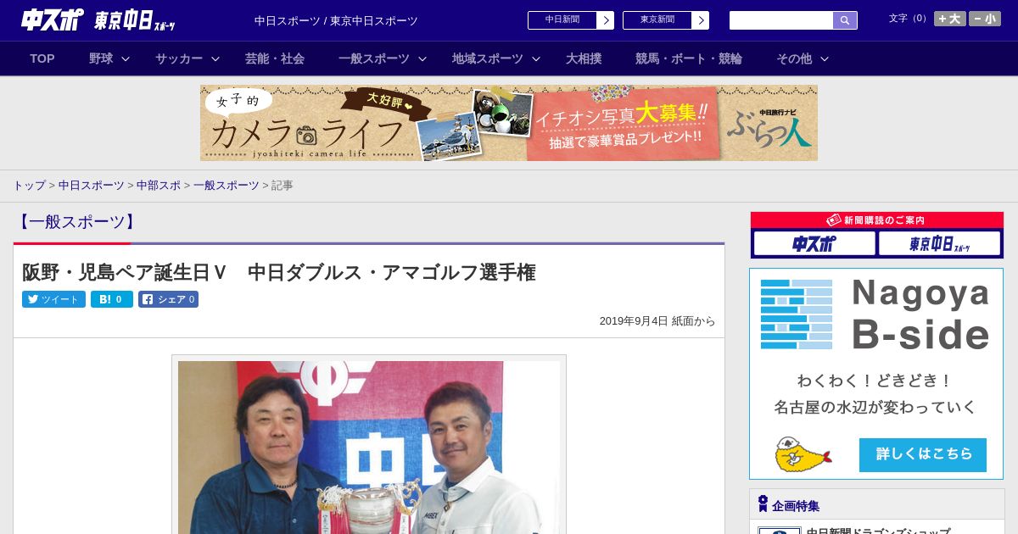The width and height of the screenshot is (1018, 534).
Task: Open 大相撲 section
Action: coord(584,58)
